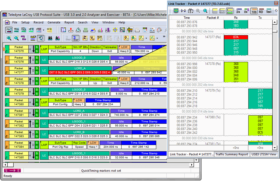Screen dimensions: 280x181
Task: Click the red 07A symbol cell
Action: click(x=236, y=37)
